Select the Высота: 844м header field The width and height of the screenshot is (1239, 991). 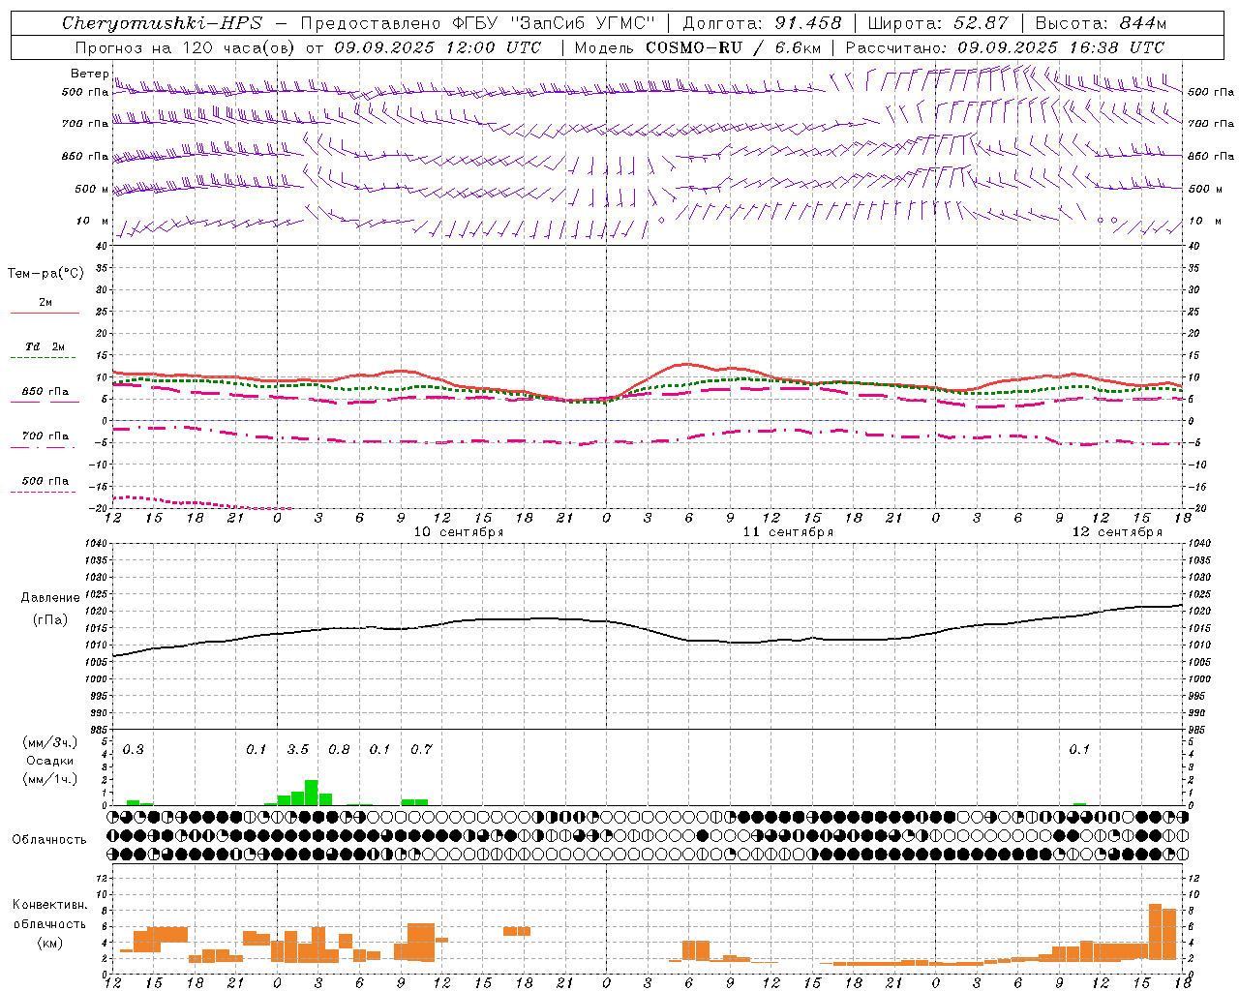(x=1102, y=23)
